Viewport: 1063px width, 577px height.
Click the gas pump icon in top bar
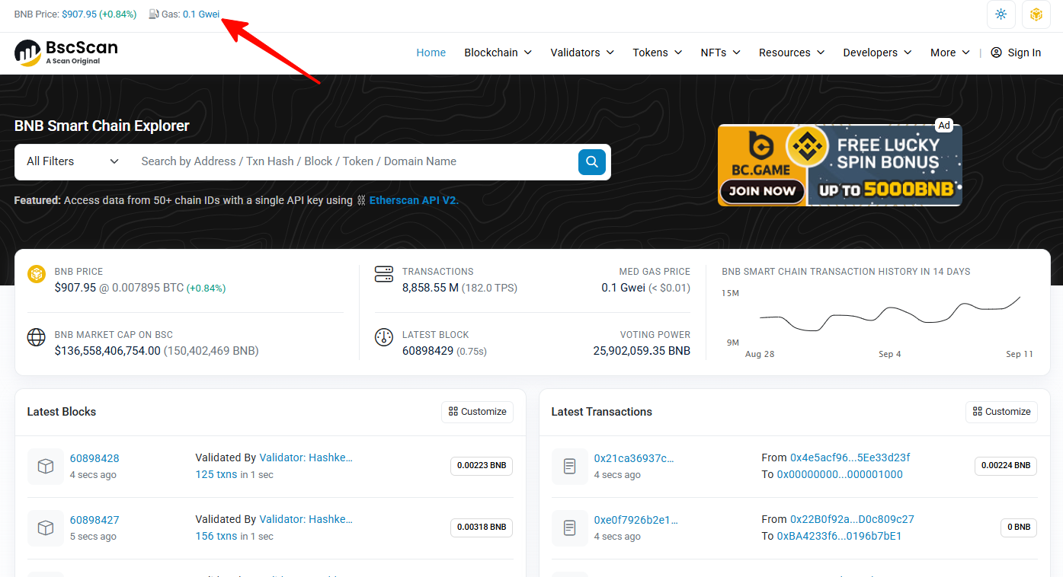click(x=154, y=14)
